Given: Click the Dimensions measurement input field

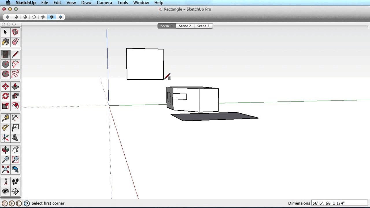Looking at the screenshot, I should (340, 203).
